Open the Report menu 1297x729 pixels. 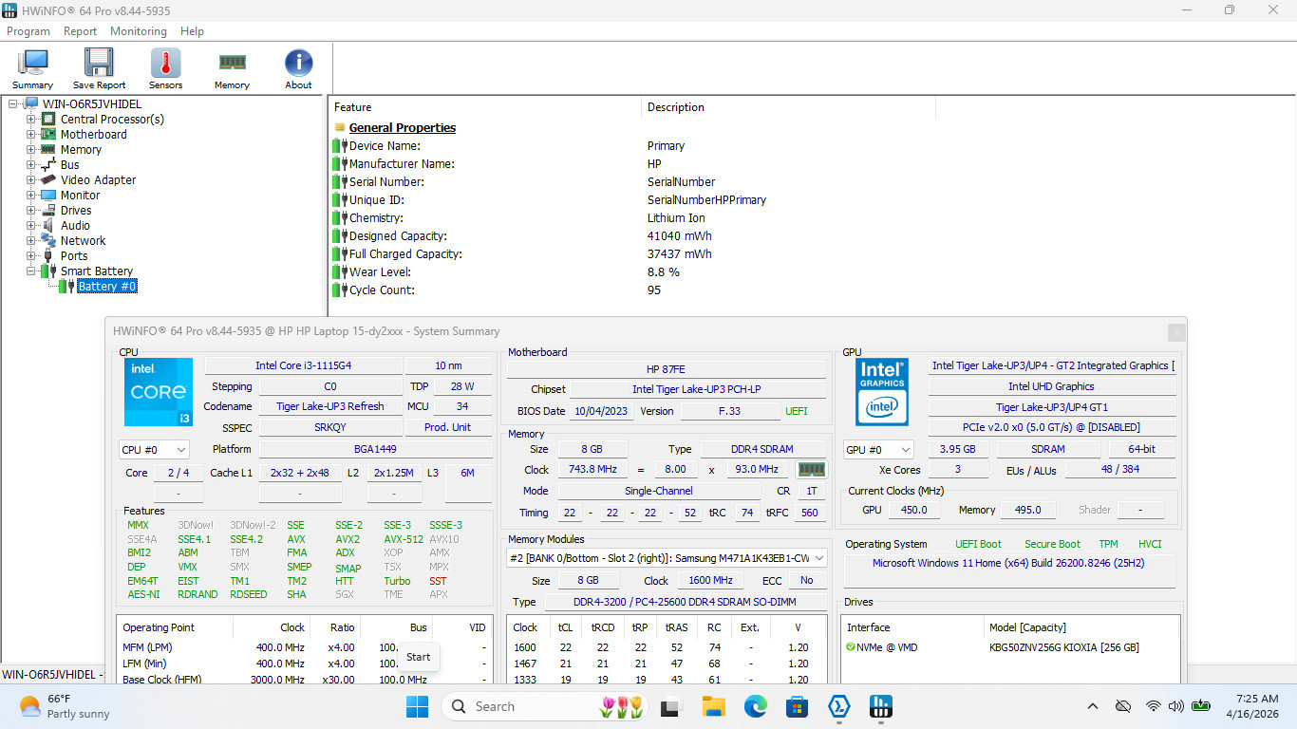pyautogui.click(x=80, y=31)
